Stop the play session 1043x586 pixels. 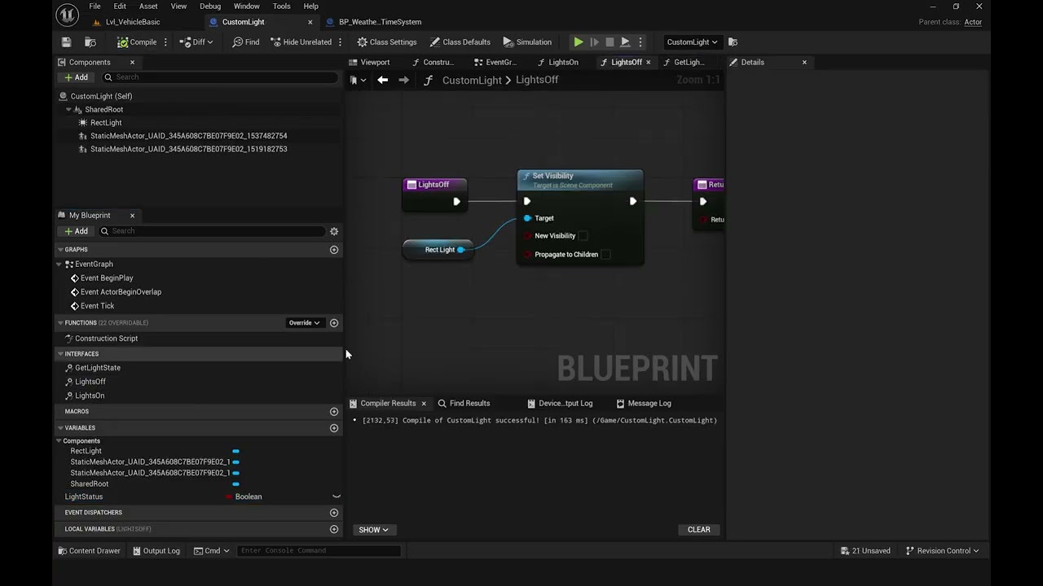click(x=610, y=42)
